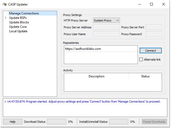The width and height of the screenshot is (177, 128).
Task: Click the Proxy Server Port field
Action: (154, 27)
